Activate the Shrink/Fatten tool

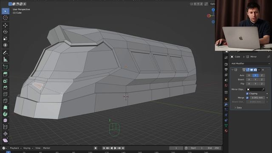(6, 133)
